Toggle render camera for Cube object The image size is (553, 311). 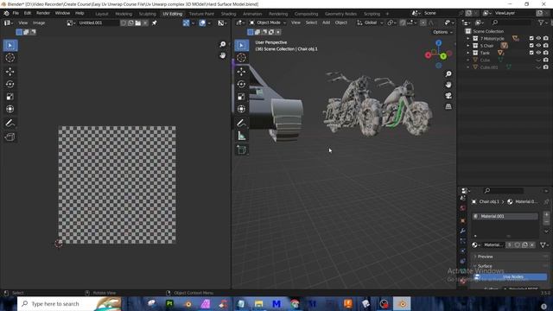(x=546, y=60)
